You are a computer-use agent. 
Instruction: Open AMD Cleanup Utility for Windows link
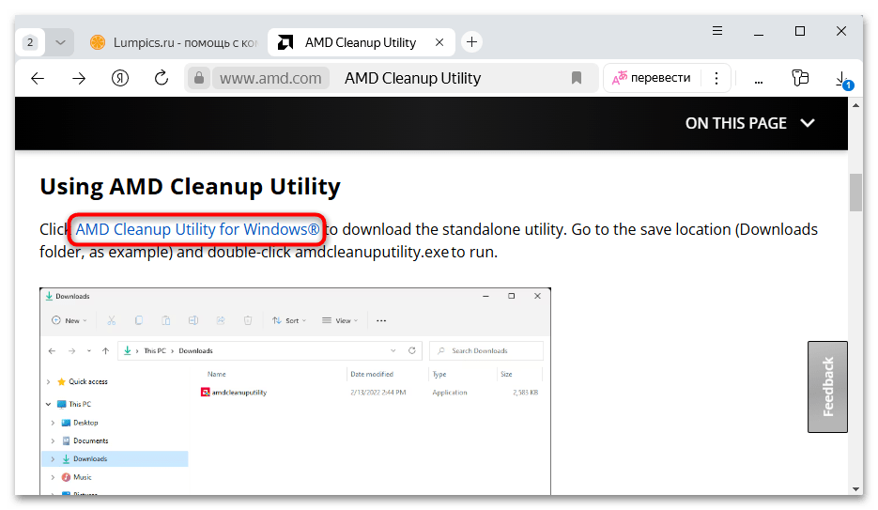[197, 229]
